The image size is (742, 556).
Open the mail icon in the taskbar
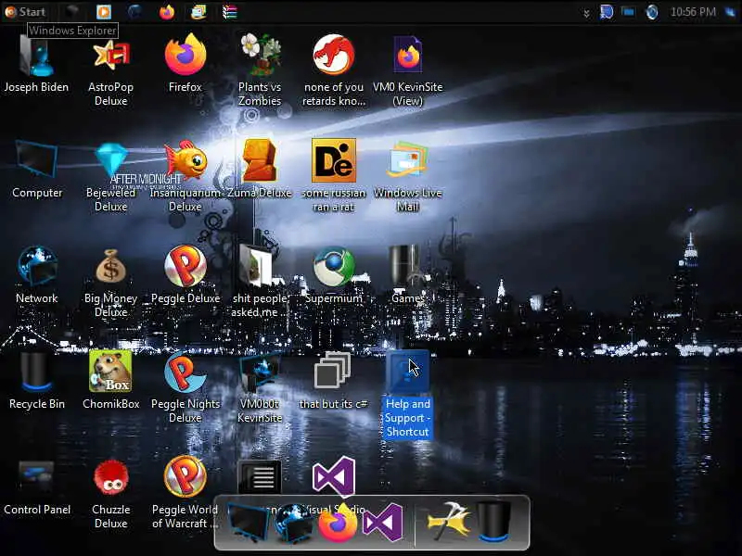[x=198, y=12]
